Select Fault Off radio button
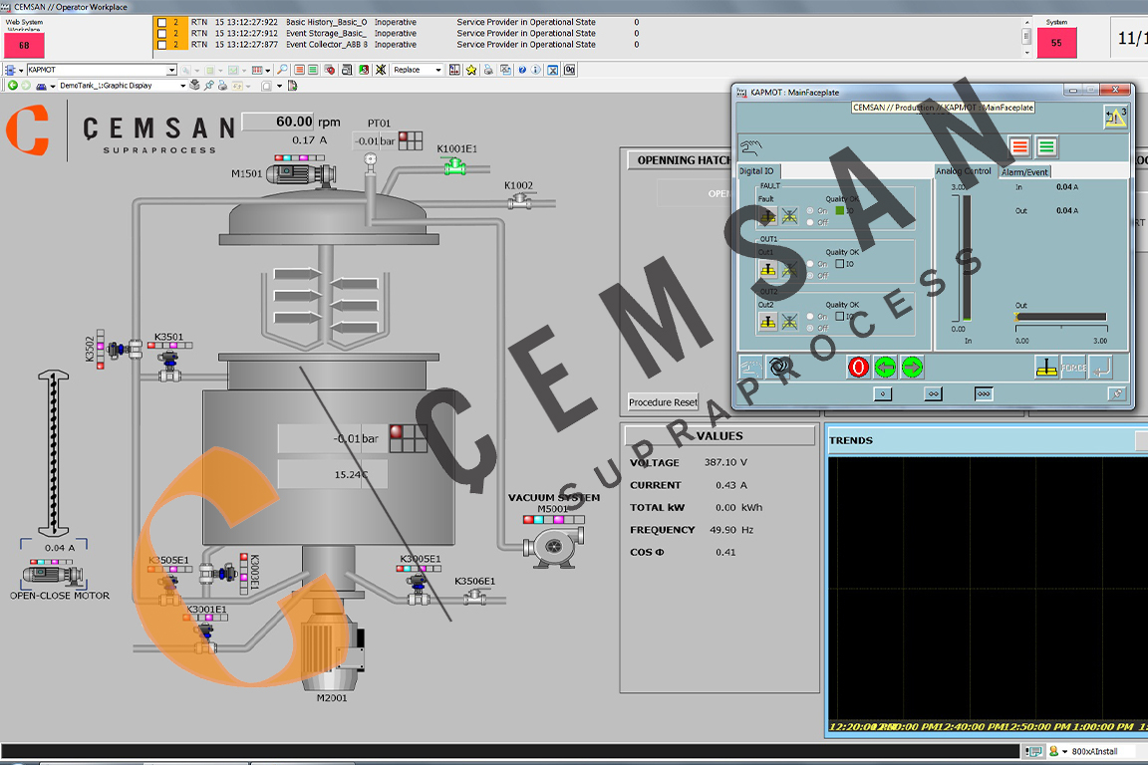This screenshot has width=1148, height=765. click(810, 222)
